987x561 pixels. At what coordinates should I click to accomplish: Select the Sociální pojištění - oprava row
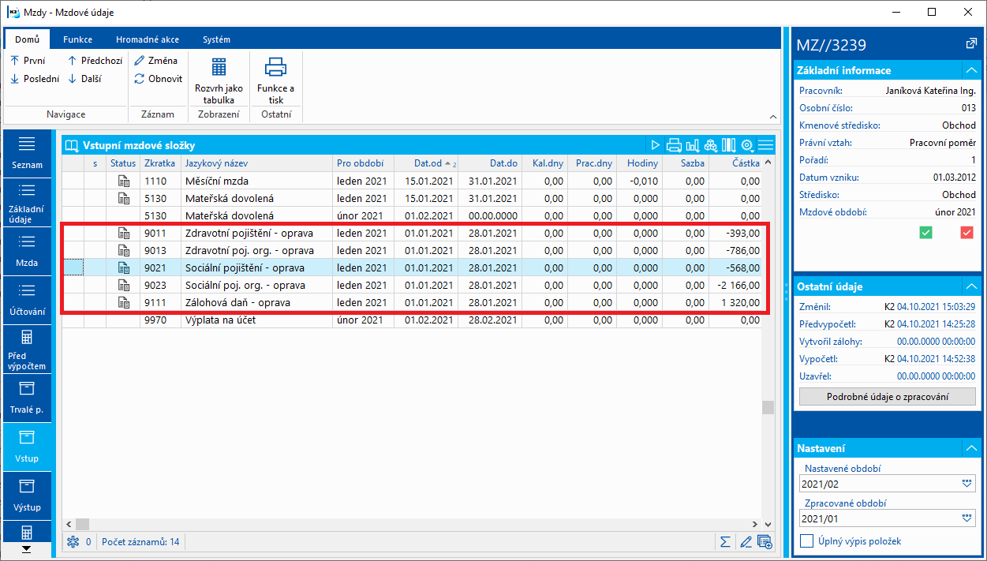point(413,267)
